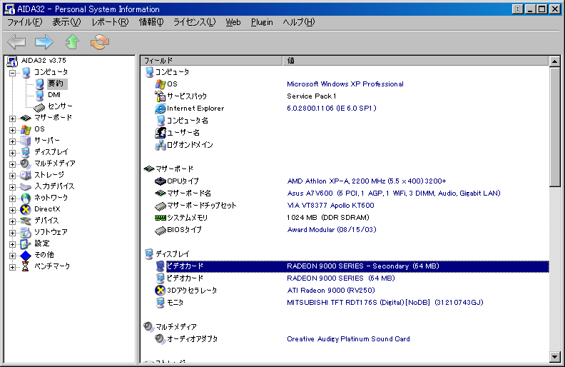Open the Creative Audigy Platinum link
Image resolution: width=565 pixels, height=367 pixels.
click(x=348, y=339)
